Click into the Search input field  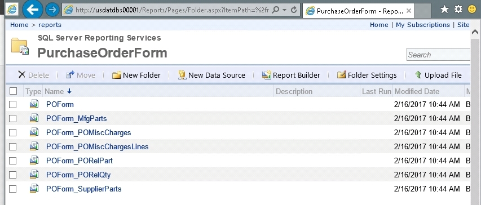point(439,55)
